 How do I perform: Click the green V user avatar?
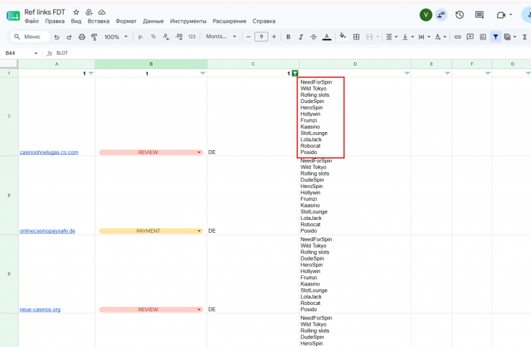(x=426, y=15)
